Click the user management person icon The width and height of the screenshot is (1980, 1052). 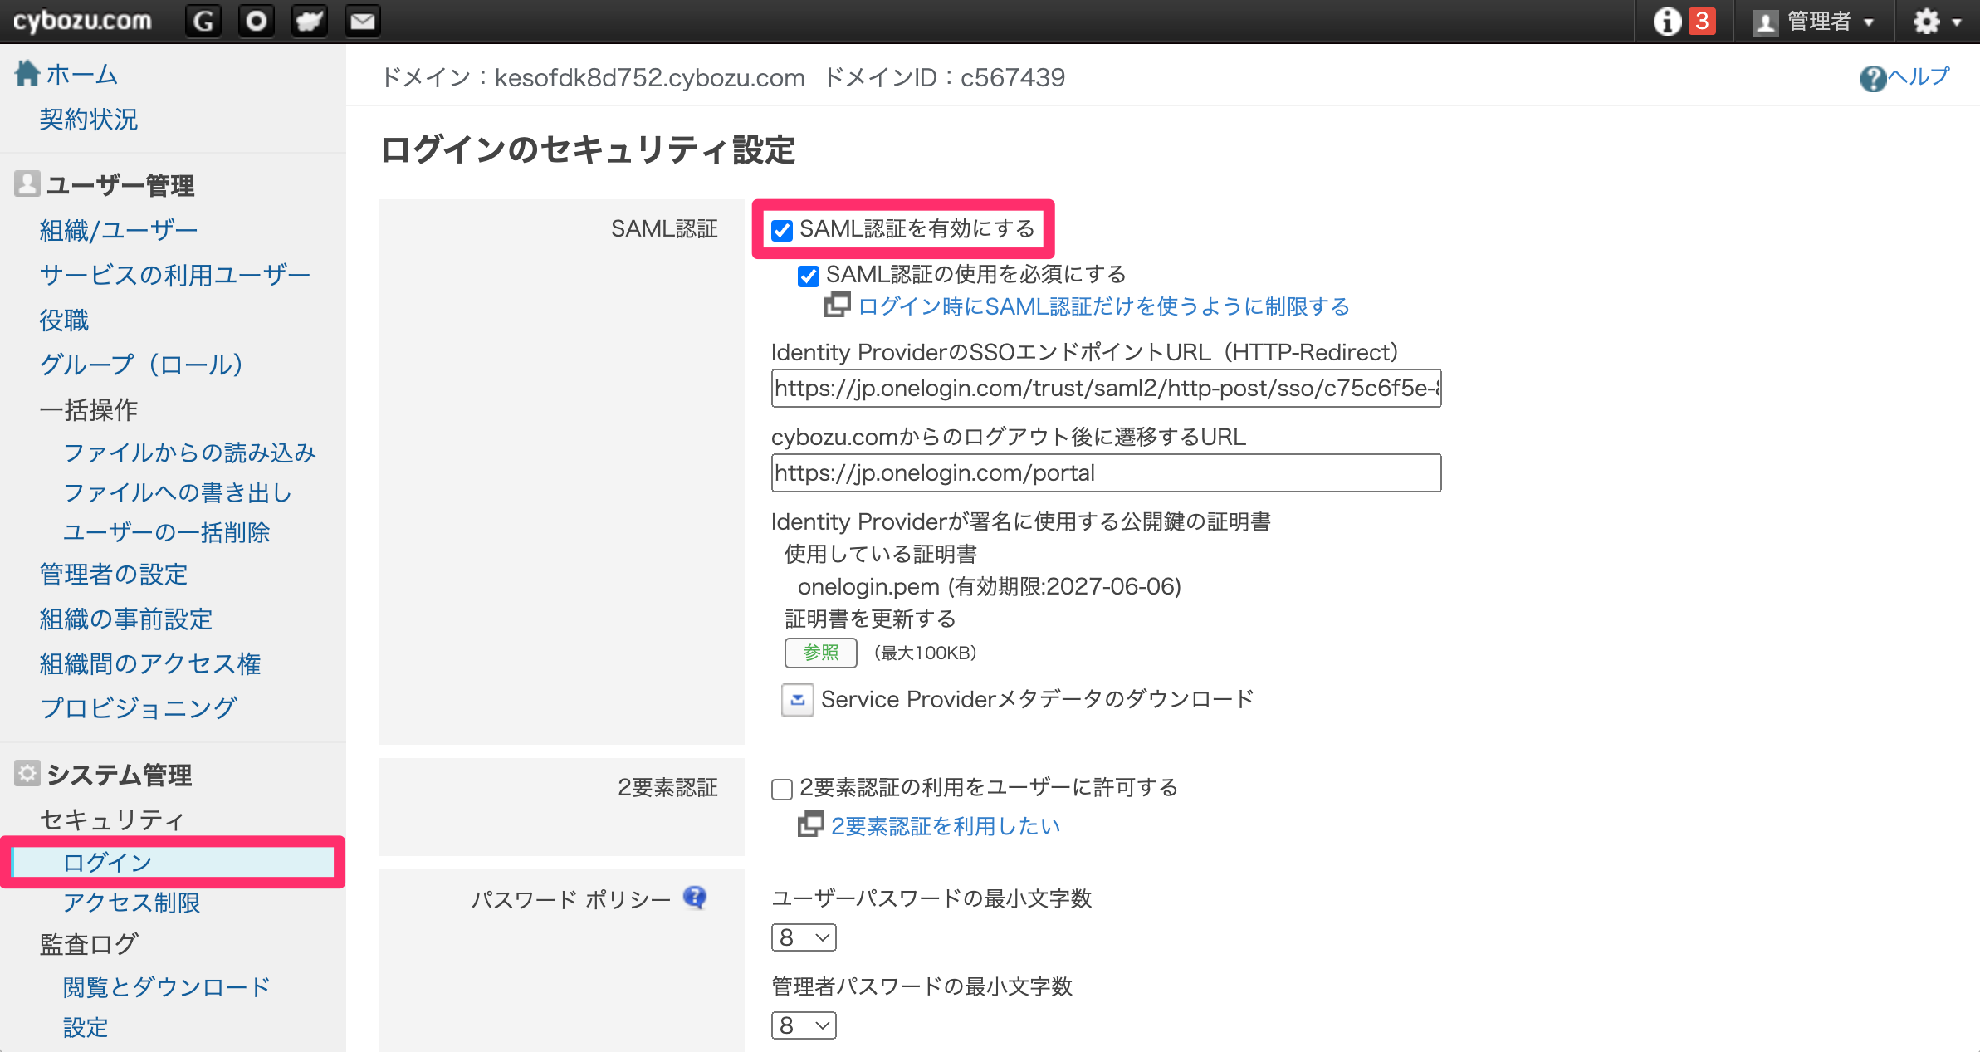pos(27,183)
